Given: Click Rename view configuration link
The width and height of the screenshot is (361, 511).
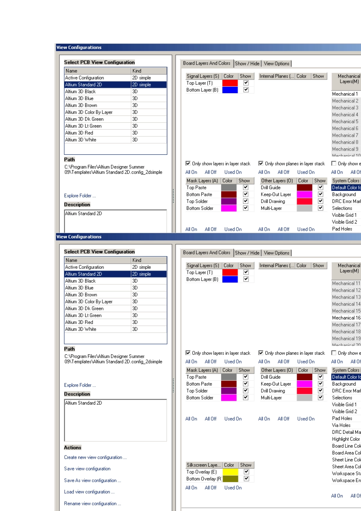Looking at the screenshot, I should coord(93,503).
